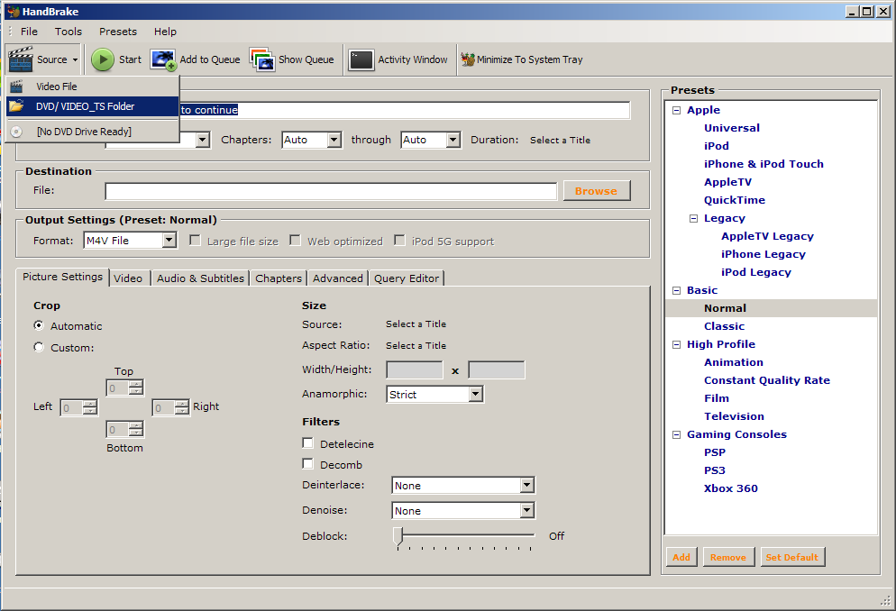Open the Chapters start Auto dropdown
The width and height of the screenshot is (896, 611).
(x=312, y=140)
